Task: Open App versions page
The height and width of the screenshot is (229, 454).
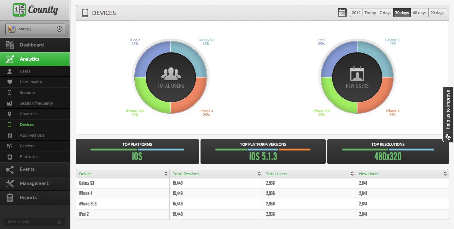Action: tap(35, 135)
